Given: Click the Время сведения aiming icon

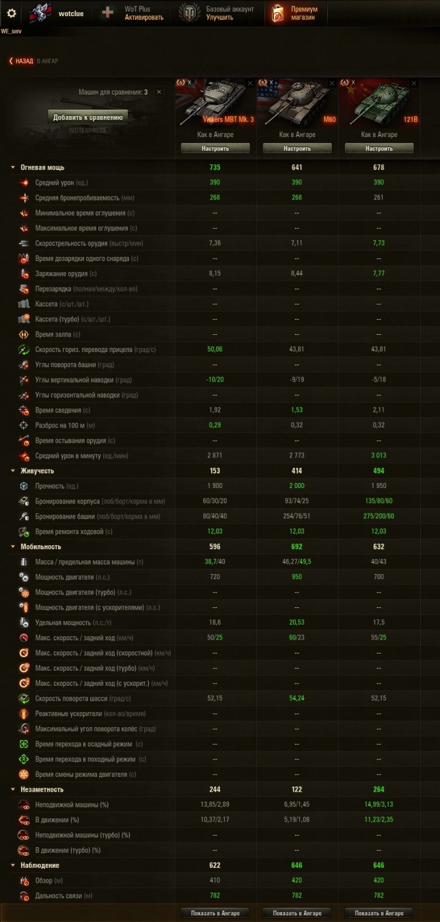Looking at the screenshot, I should pyautogui.click(x=24, y=410).
